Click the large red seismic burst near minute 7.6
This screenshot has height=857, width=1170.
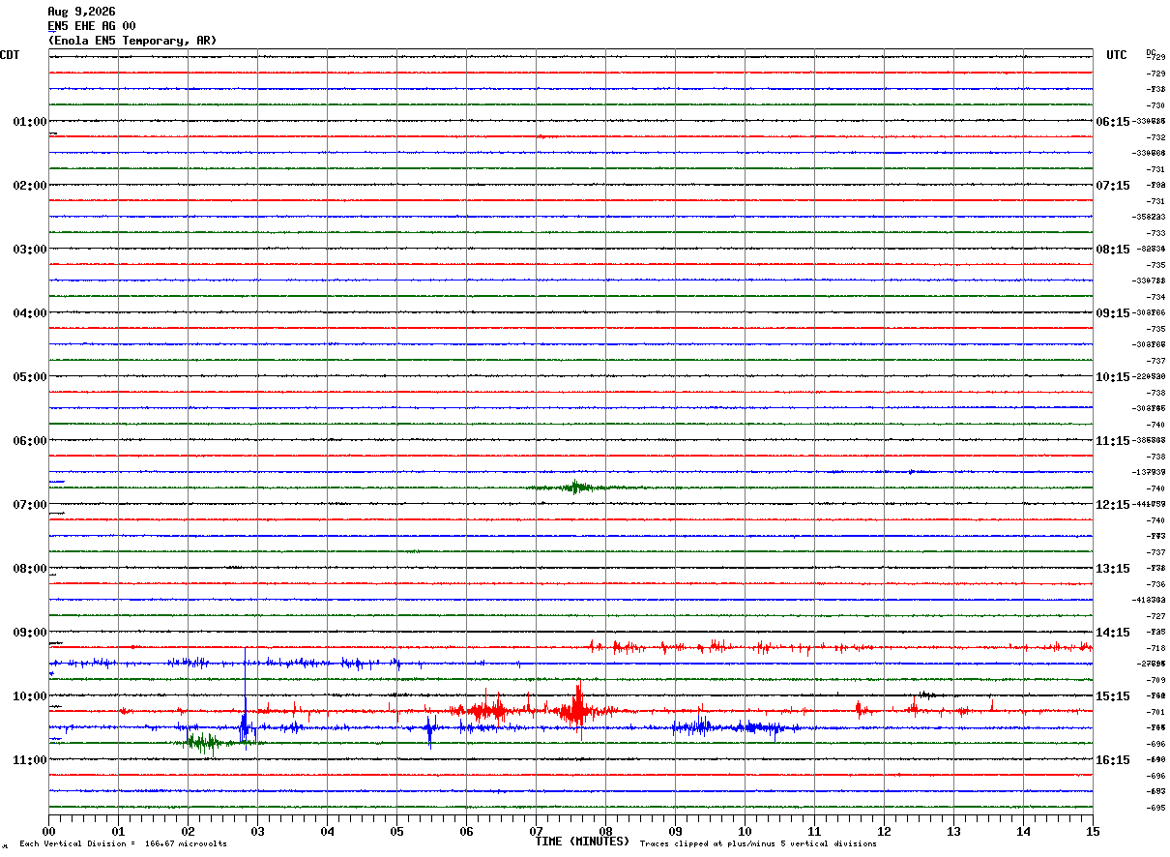point(577,708)
